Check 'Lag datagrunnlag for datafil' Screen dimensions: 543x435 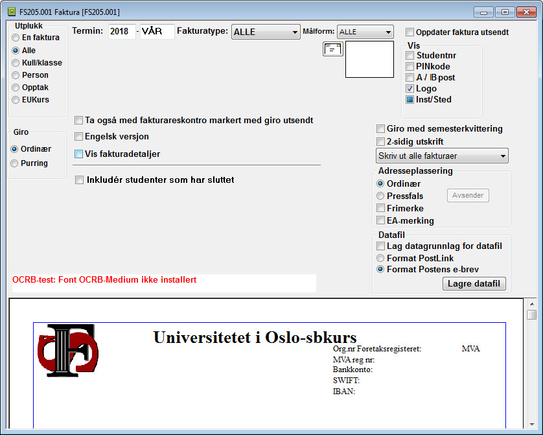[x=380, y=246]
